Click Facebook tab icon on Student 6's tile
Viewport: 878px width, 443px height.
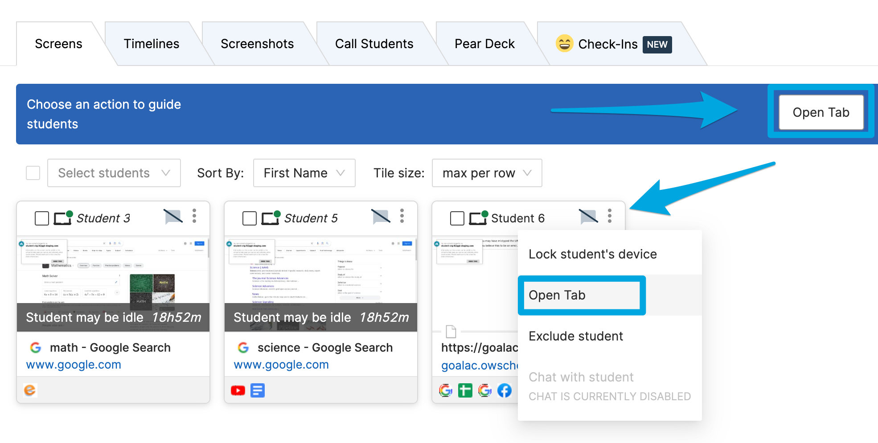click(x=505, y=390)
